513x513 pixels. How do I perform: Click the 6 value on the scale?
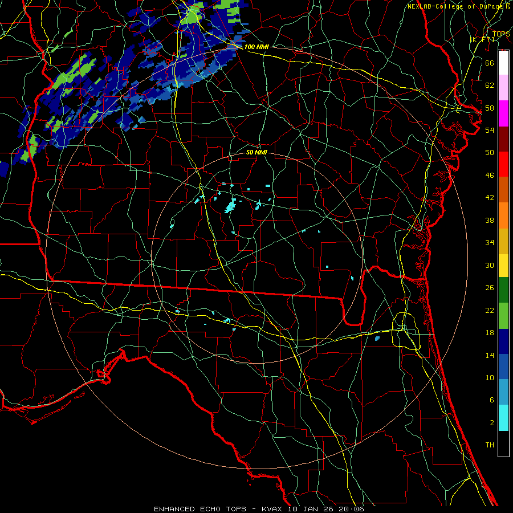[491, 400]
